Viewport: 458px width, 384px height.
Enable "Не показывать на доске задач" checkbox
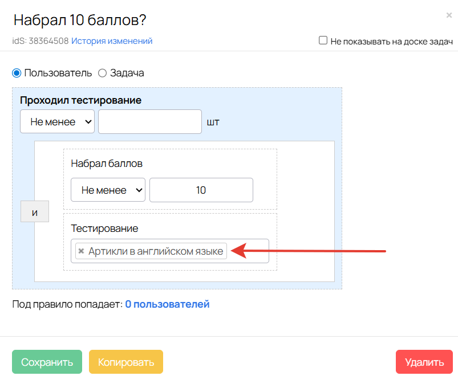(x=323, y=40)
